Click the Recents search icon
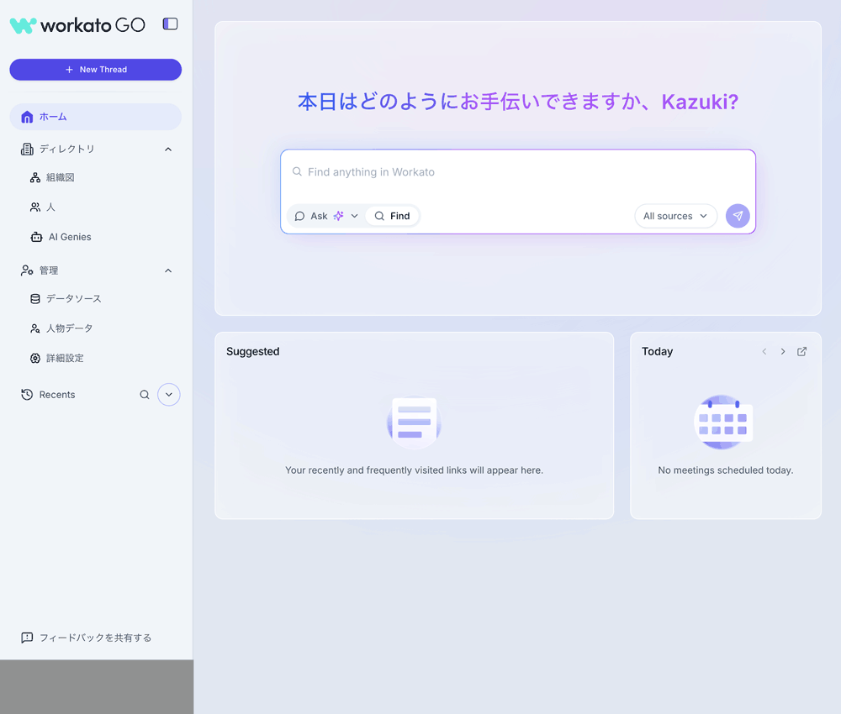The image size is (841, 714). click(144, 394)
